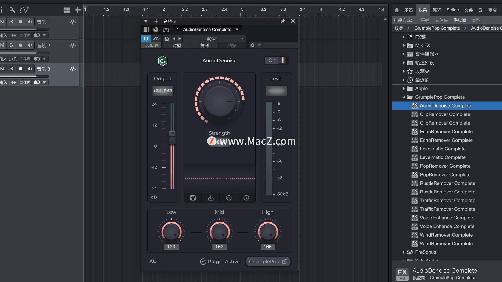Open the routing icon in plugin header
Viewport: 502px width, 282px height.
[166, 30]
